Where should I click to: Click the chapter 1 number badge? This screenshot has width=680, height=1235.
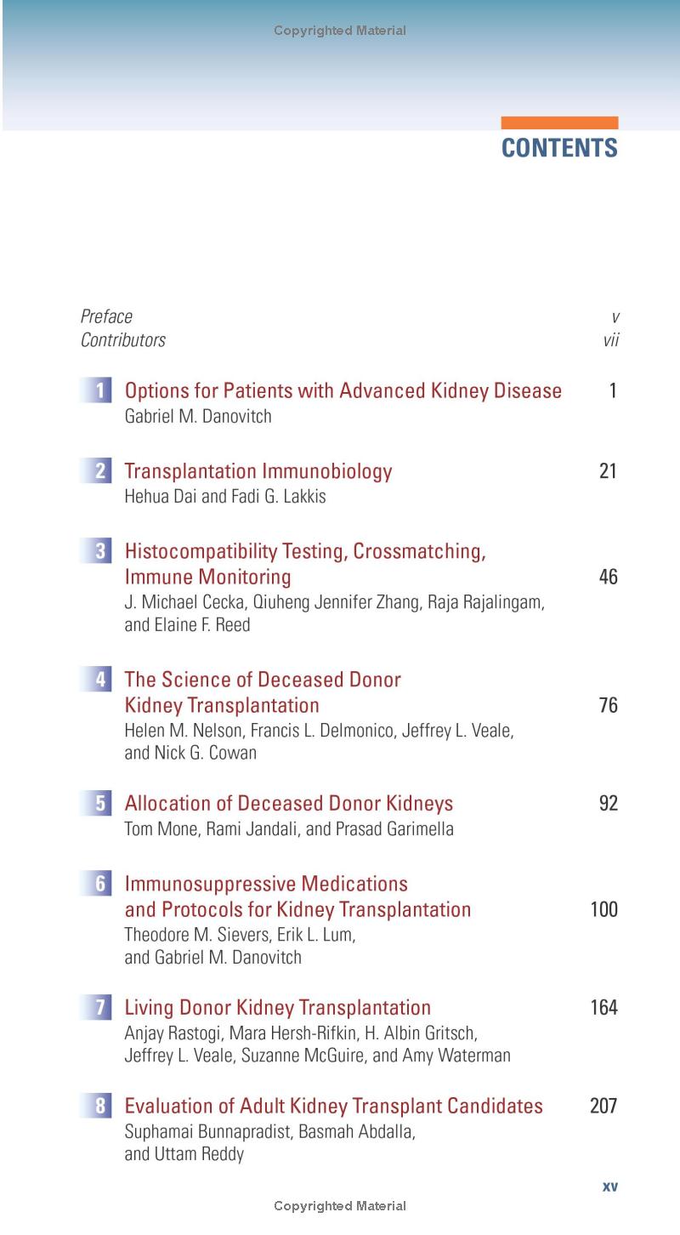point(99,391)
